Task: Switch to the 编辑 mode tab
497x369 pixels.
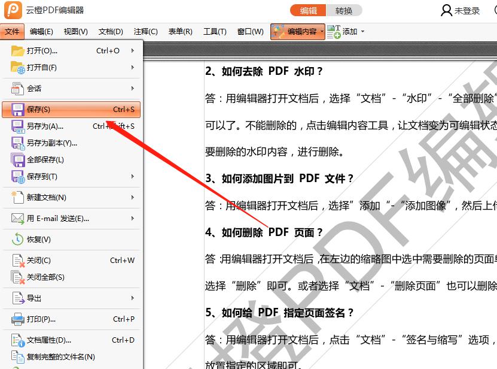Action: pyautogui.click(x=308, y=10)
